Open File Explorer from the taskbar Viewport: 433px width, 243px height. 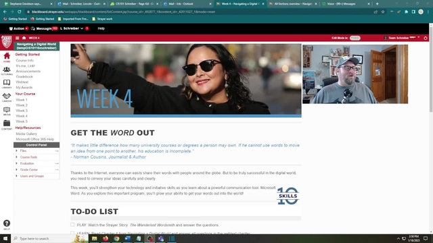click(95, 238)
